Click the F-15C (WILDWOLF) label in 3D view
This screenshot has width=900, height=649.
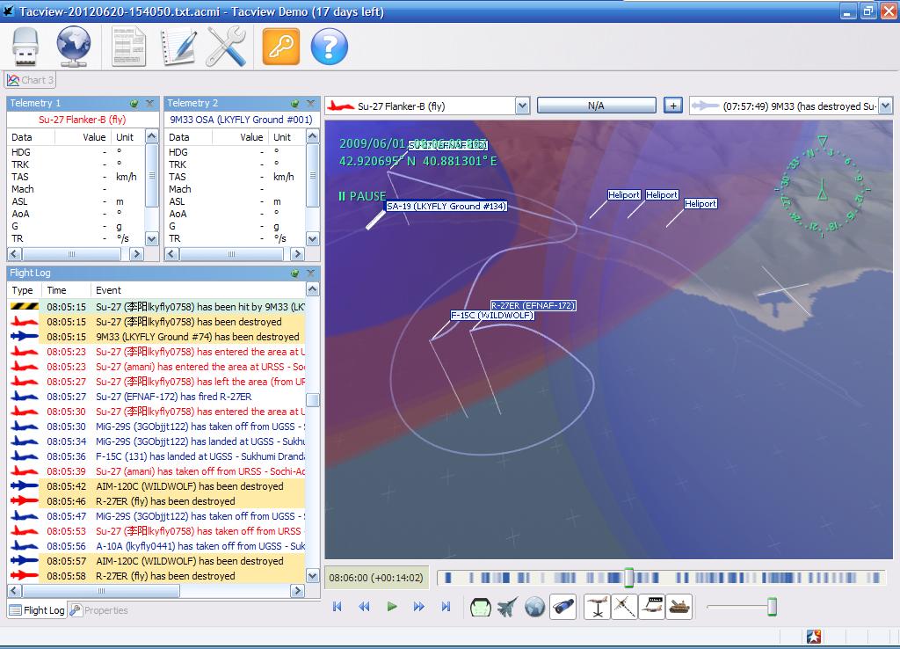point(492,316)
